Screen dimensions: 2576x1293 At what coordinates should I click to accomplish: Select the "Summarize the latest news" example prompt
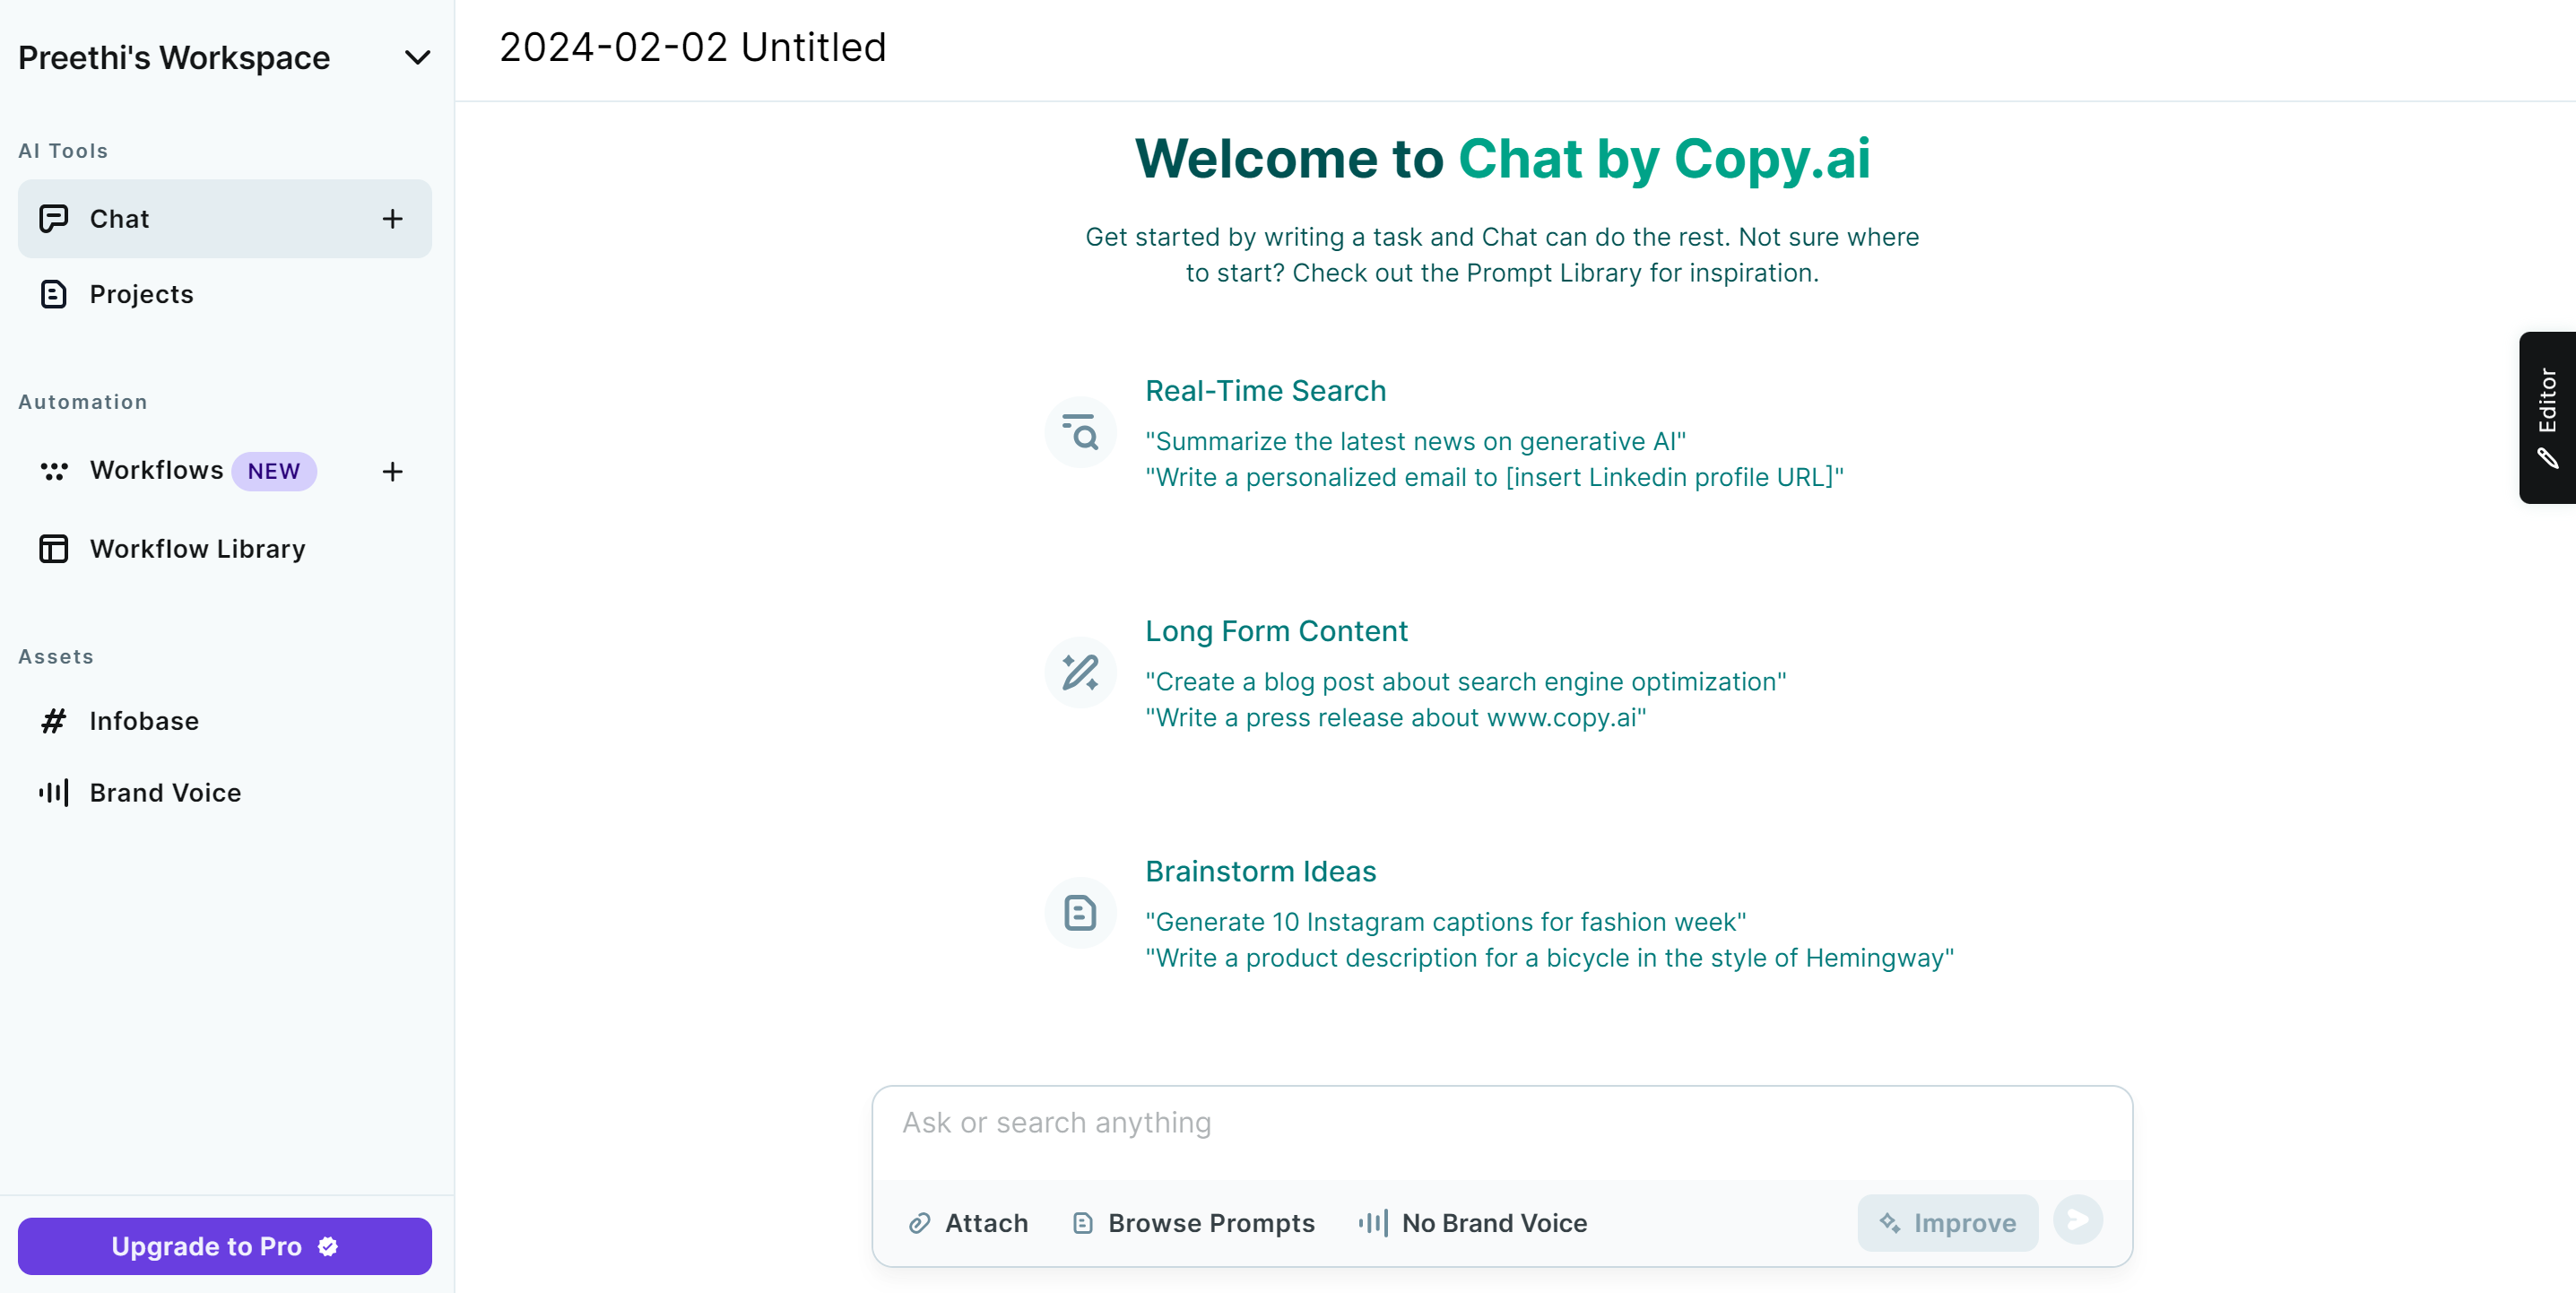[1415, 441]
